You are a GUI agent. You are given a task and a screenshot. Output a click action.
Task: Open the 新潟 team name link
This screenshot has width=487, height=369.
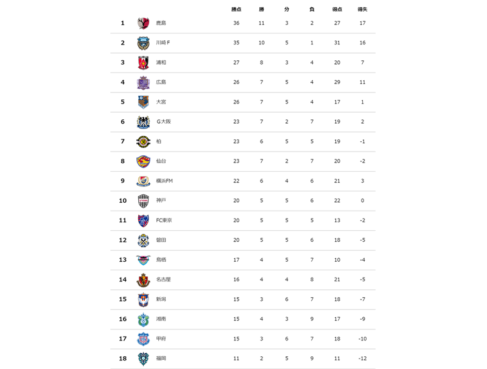[x=161, y=300]
